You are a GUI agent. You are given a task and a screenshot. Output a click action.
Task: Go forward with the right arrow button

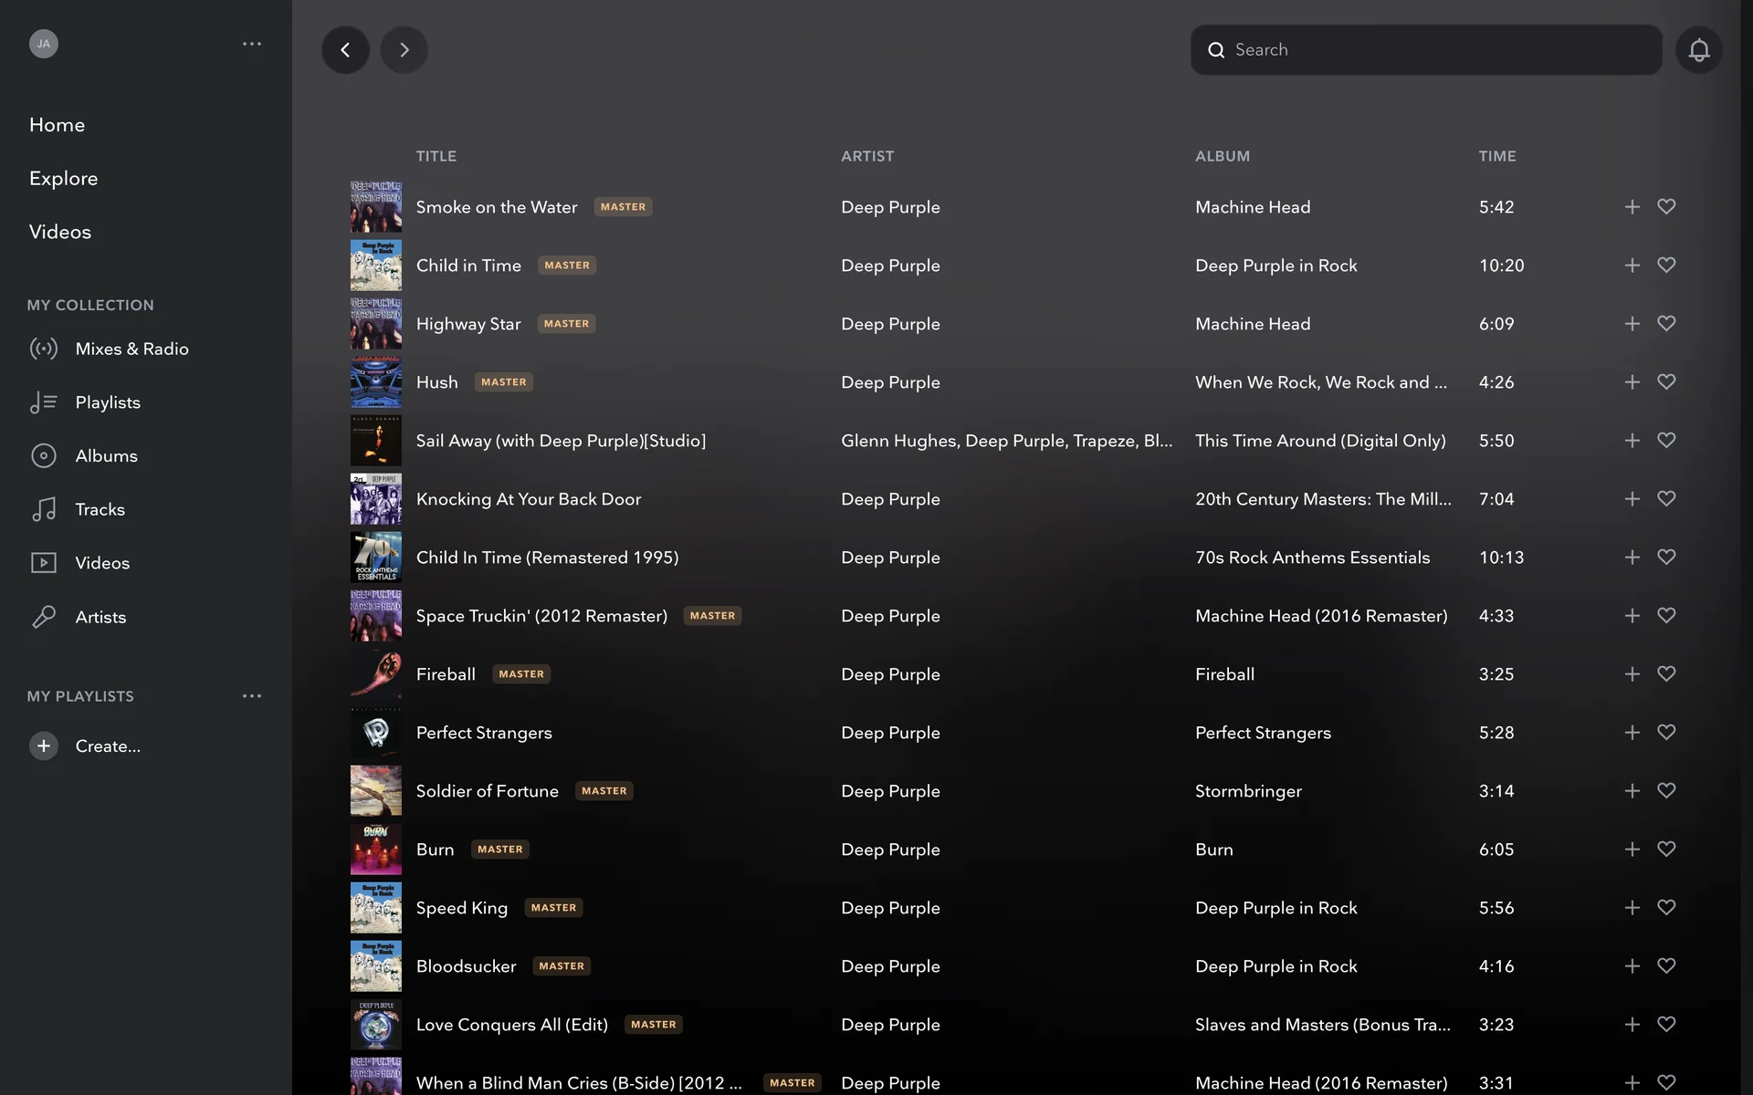click(404, 50)
